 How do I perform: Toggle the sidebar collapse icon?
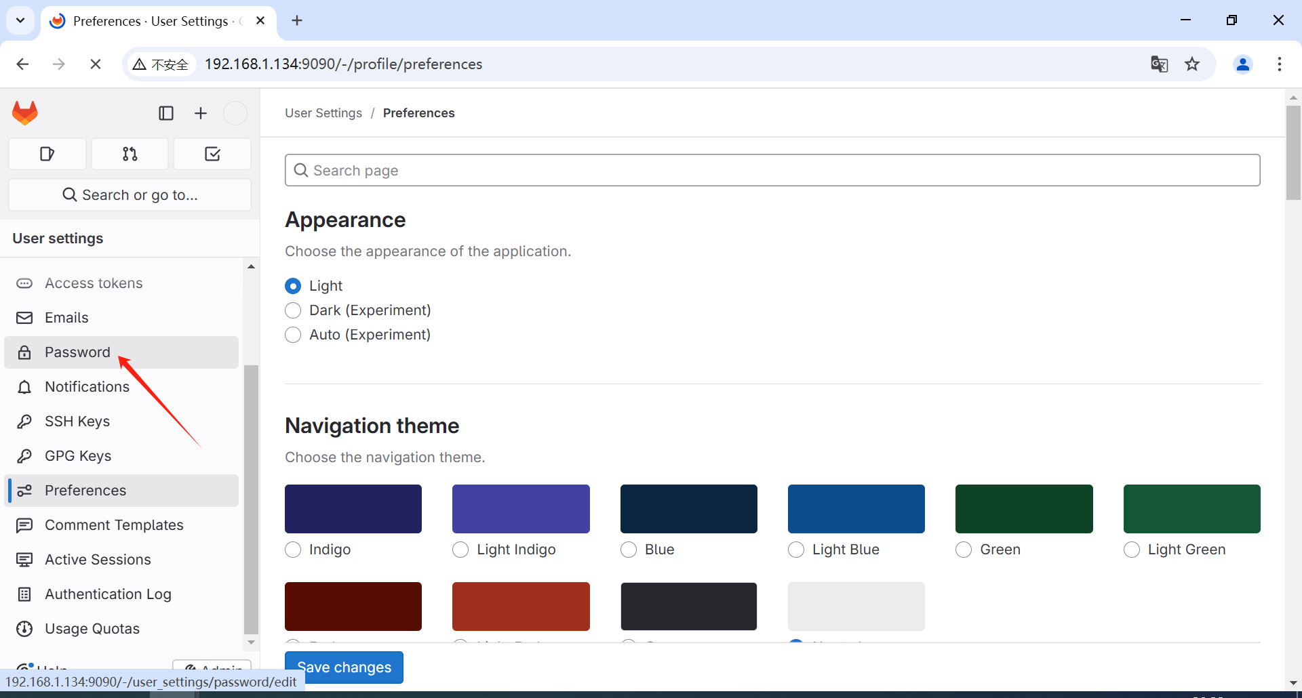pos(166,113)
